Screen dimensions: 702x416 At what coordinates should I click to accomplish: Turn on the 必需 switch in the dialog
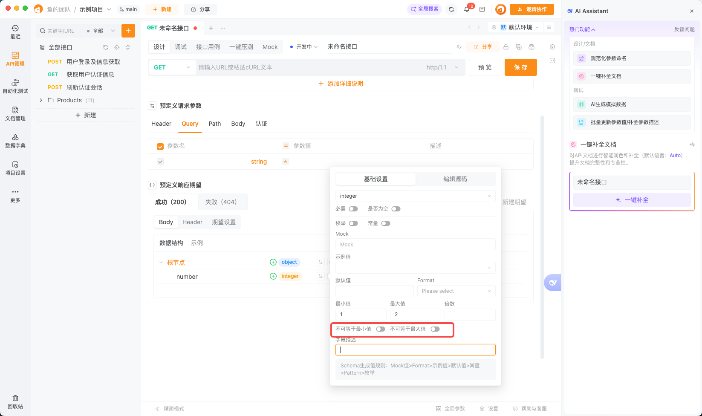pos(353,208)
